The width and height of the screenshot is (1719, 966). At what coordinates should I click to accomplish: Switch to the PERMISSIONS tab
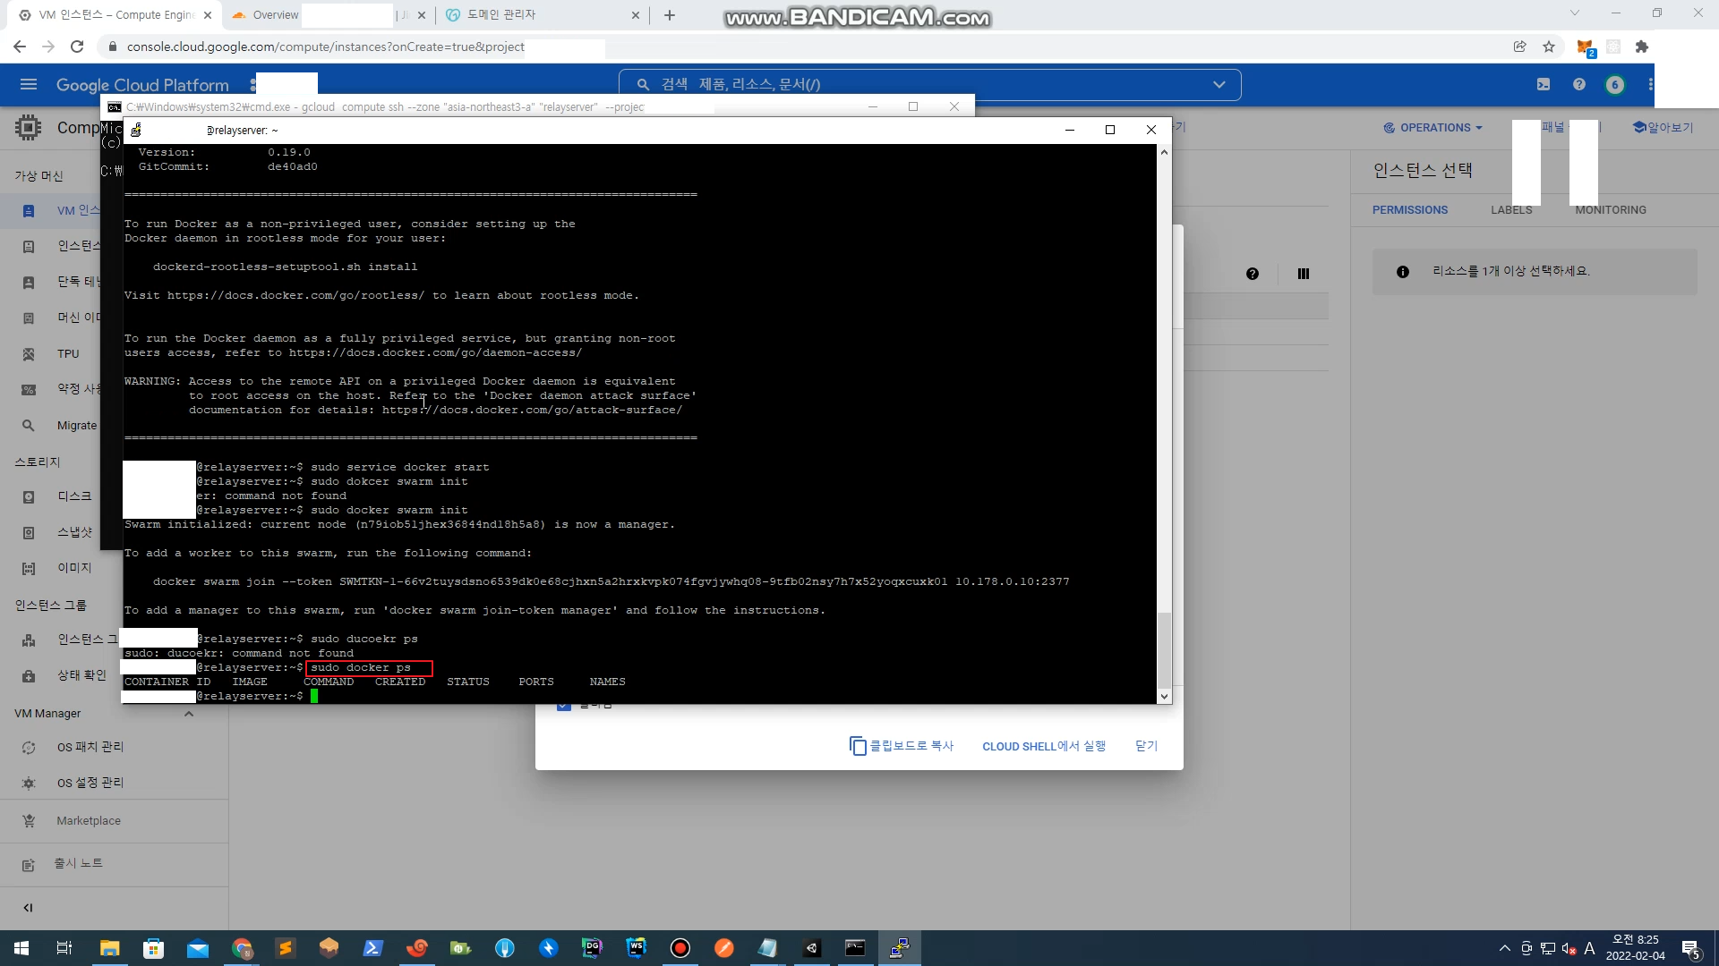coord(1410,209)
